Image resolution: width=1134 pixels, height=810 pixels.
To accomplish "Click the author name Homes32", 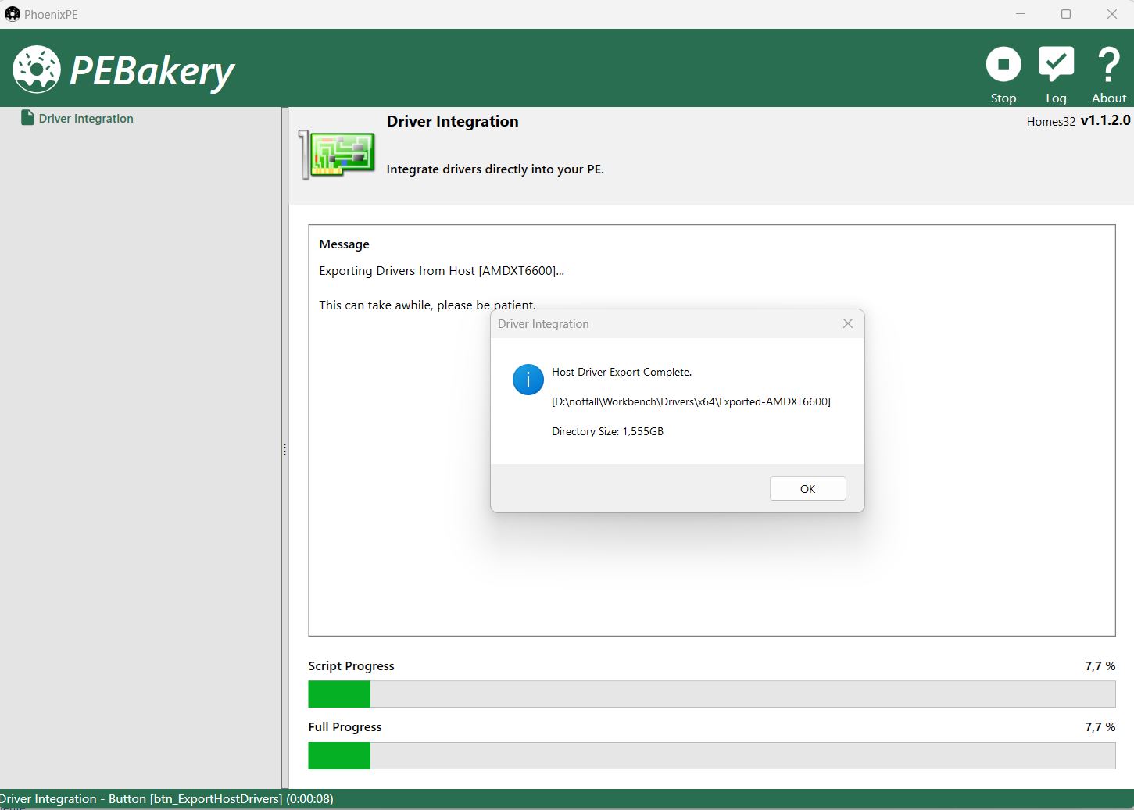I will tap(1051, 121).
